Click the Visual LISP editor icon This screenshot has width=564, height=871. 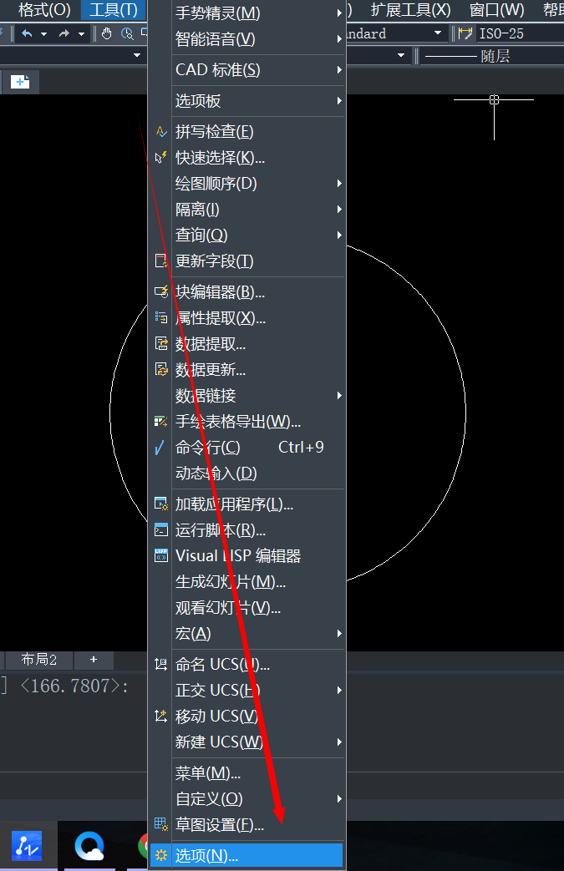click(160, 555)
